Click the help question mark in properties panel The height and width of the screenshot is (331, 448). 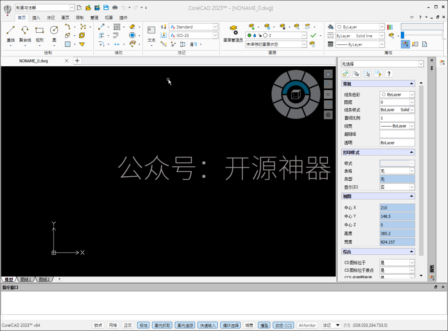click(389, 74)
